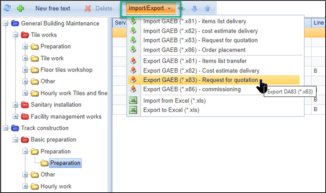Expand the Floor tiles workshop folder
The width and height of the screenshot is (326, 193).
(x=25, y=70)
